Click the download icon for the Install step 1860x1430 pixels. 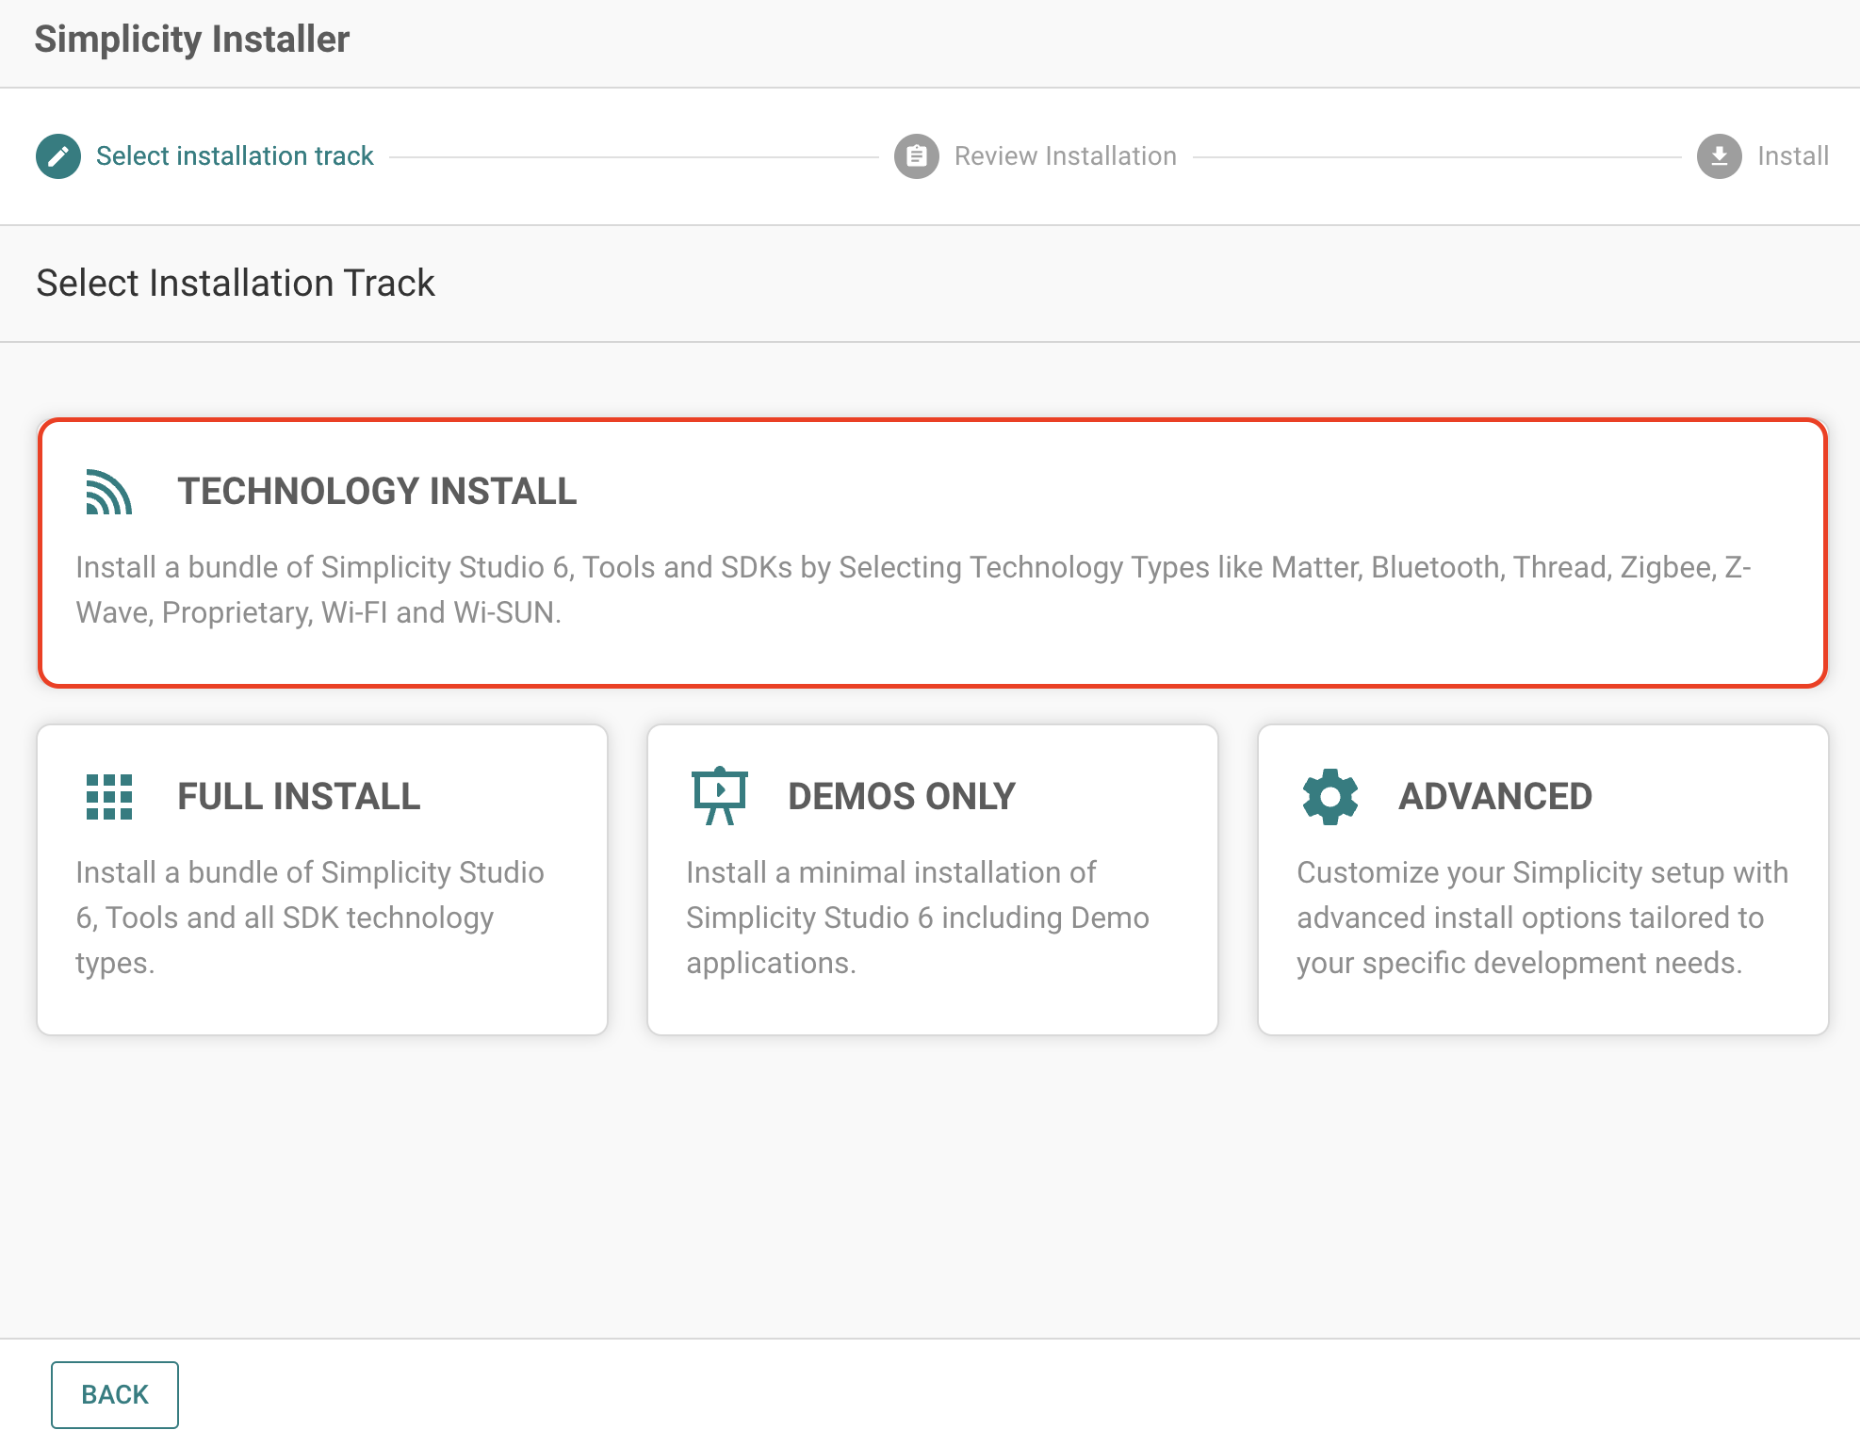coord(1719,155)
